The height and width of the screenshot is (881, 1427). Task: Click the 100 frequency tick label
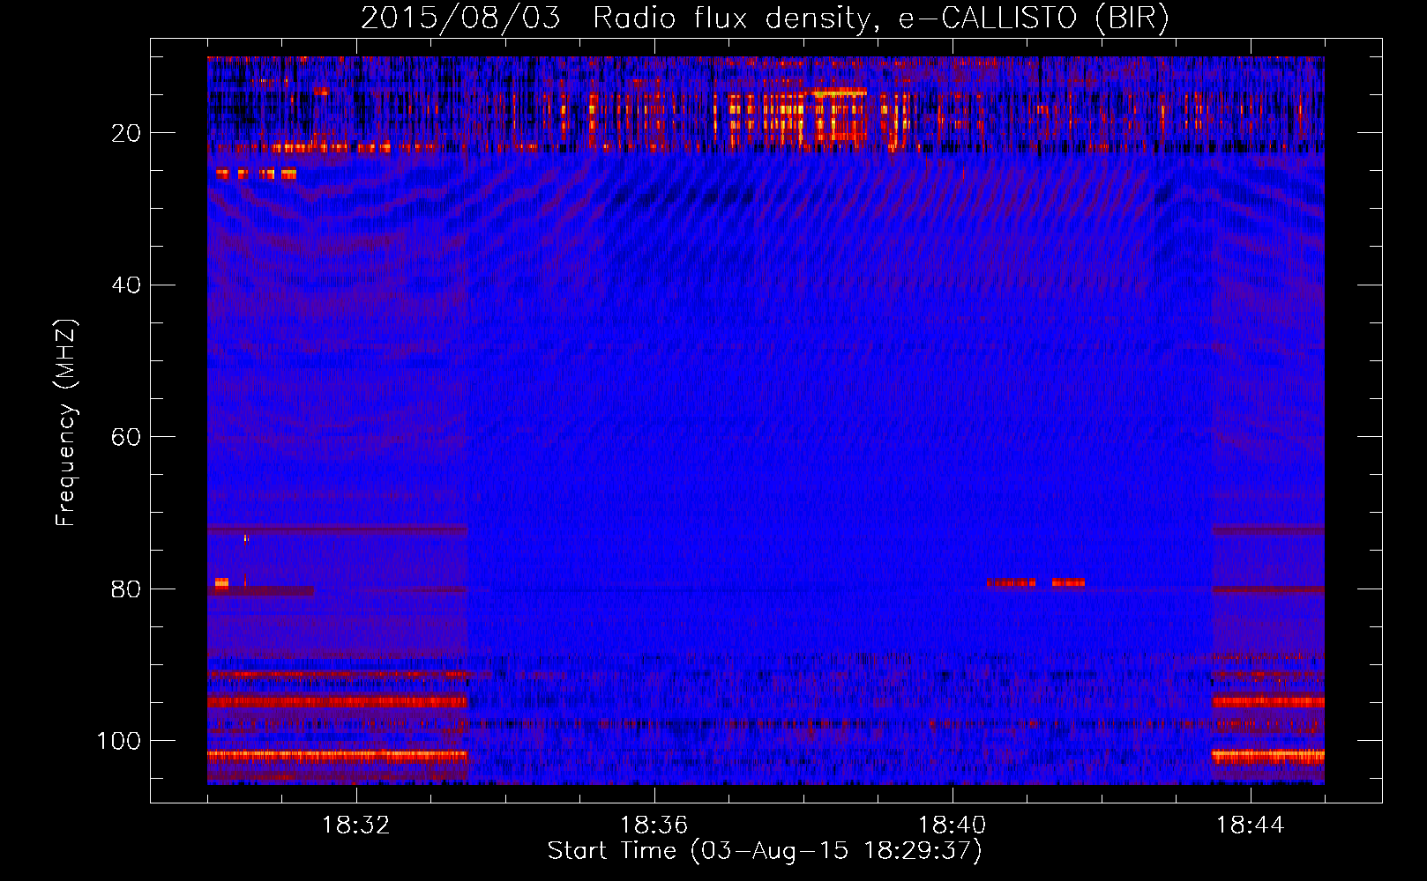coord(119,741)
